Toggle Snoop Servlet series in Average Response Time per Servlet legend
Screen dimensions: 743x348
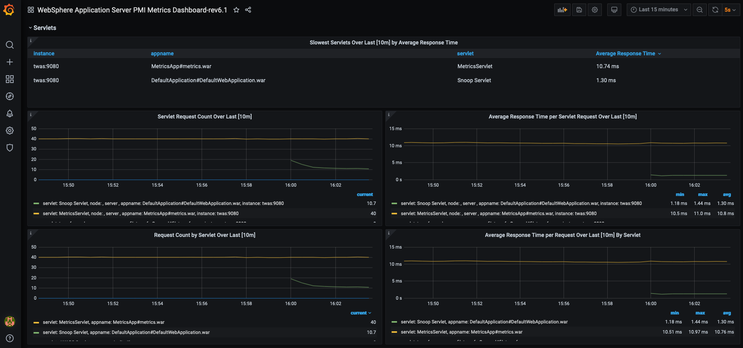pyautogui.click(x=521, y=203)
